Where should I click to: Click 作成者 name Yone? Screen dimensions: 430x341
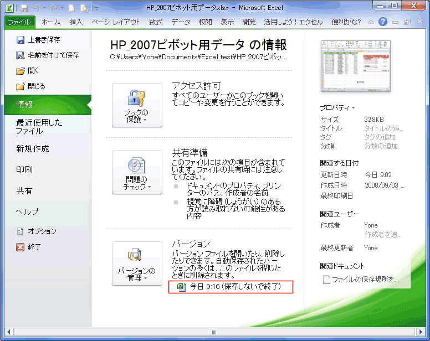click(371, 225)
